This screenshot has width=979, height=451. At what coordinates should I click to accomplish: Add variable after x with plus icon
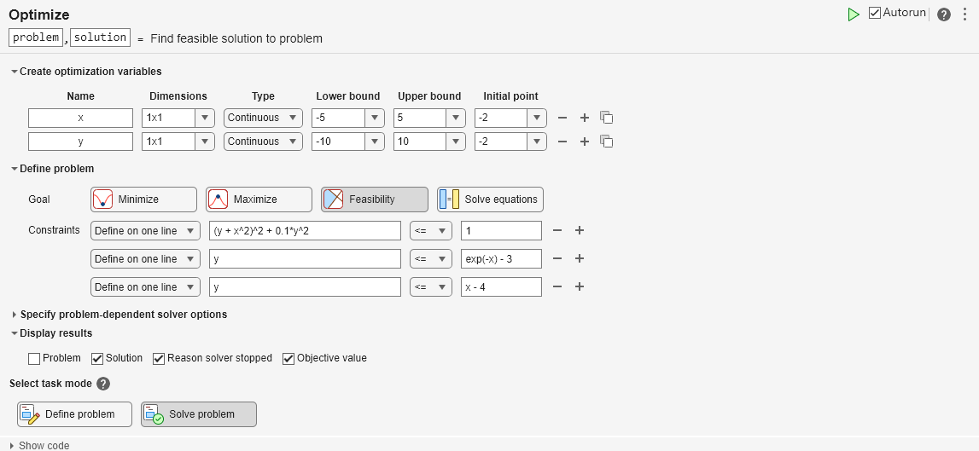click(585, 118)
